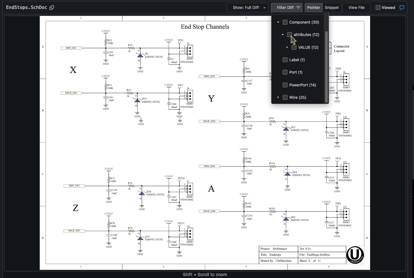Screen dimensions: 414x278
Task: Click the filter lines icon on Filter Diff
Action: (298, 7)
